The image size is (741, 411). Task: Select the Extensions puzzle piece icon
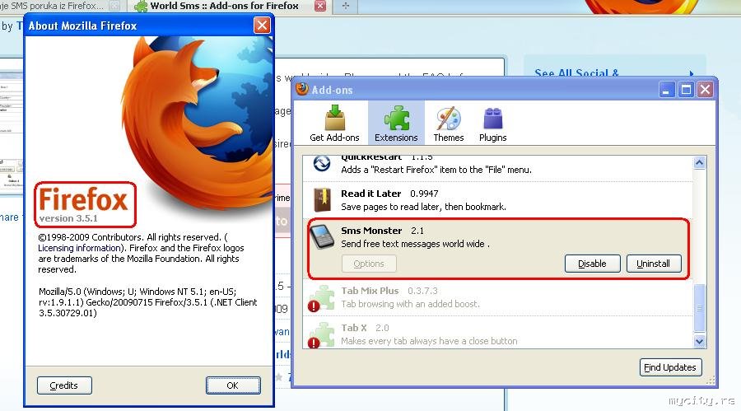(397, 118)
